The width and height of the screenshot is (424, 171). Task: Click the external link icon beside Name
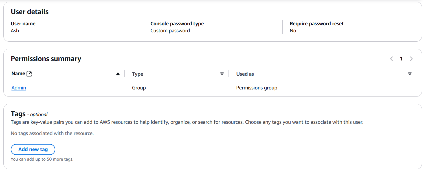pyautogui.click(x=29, y=74)
